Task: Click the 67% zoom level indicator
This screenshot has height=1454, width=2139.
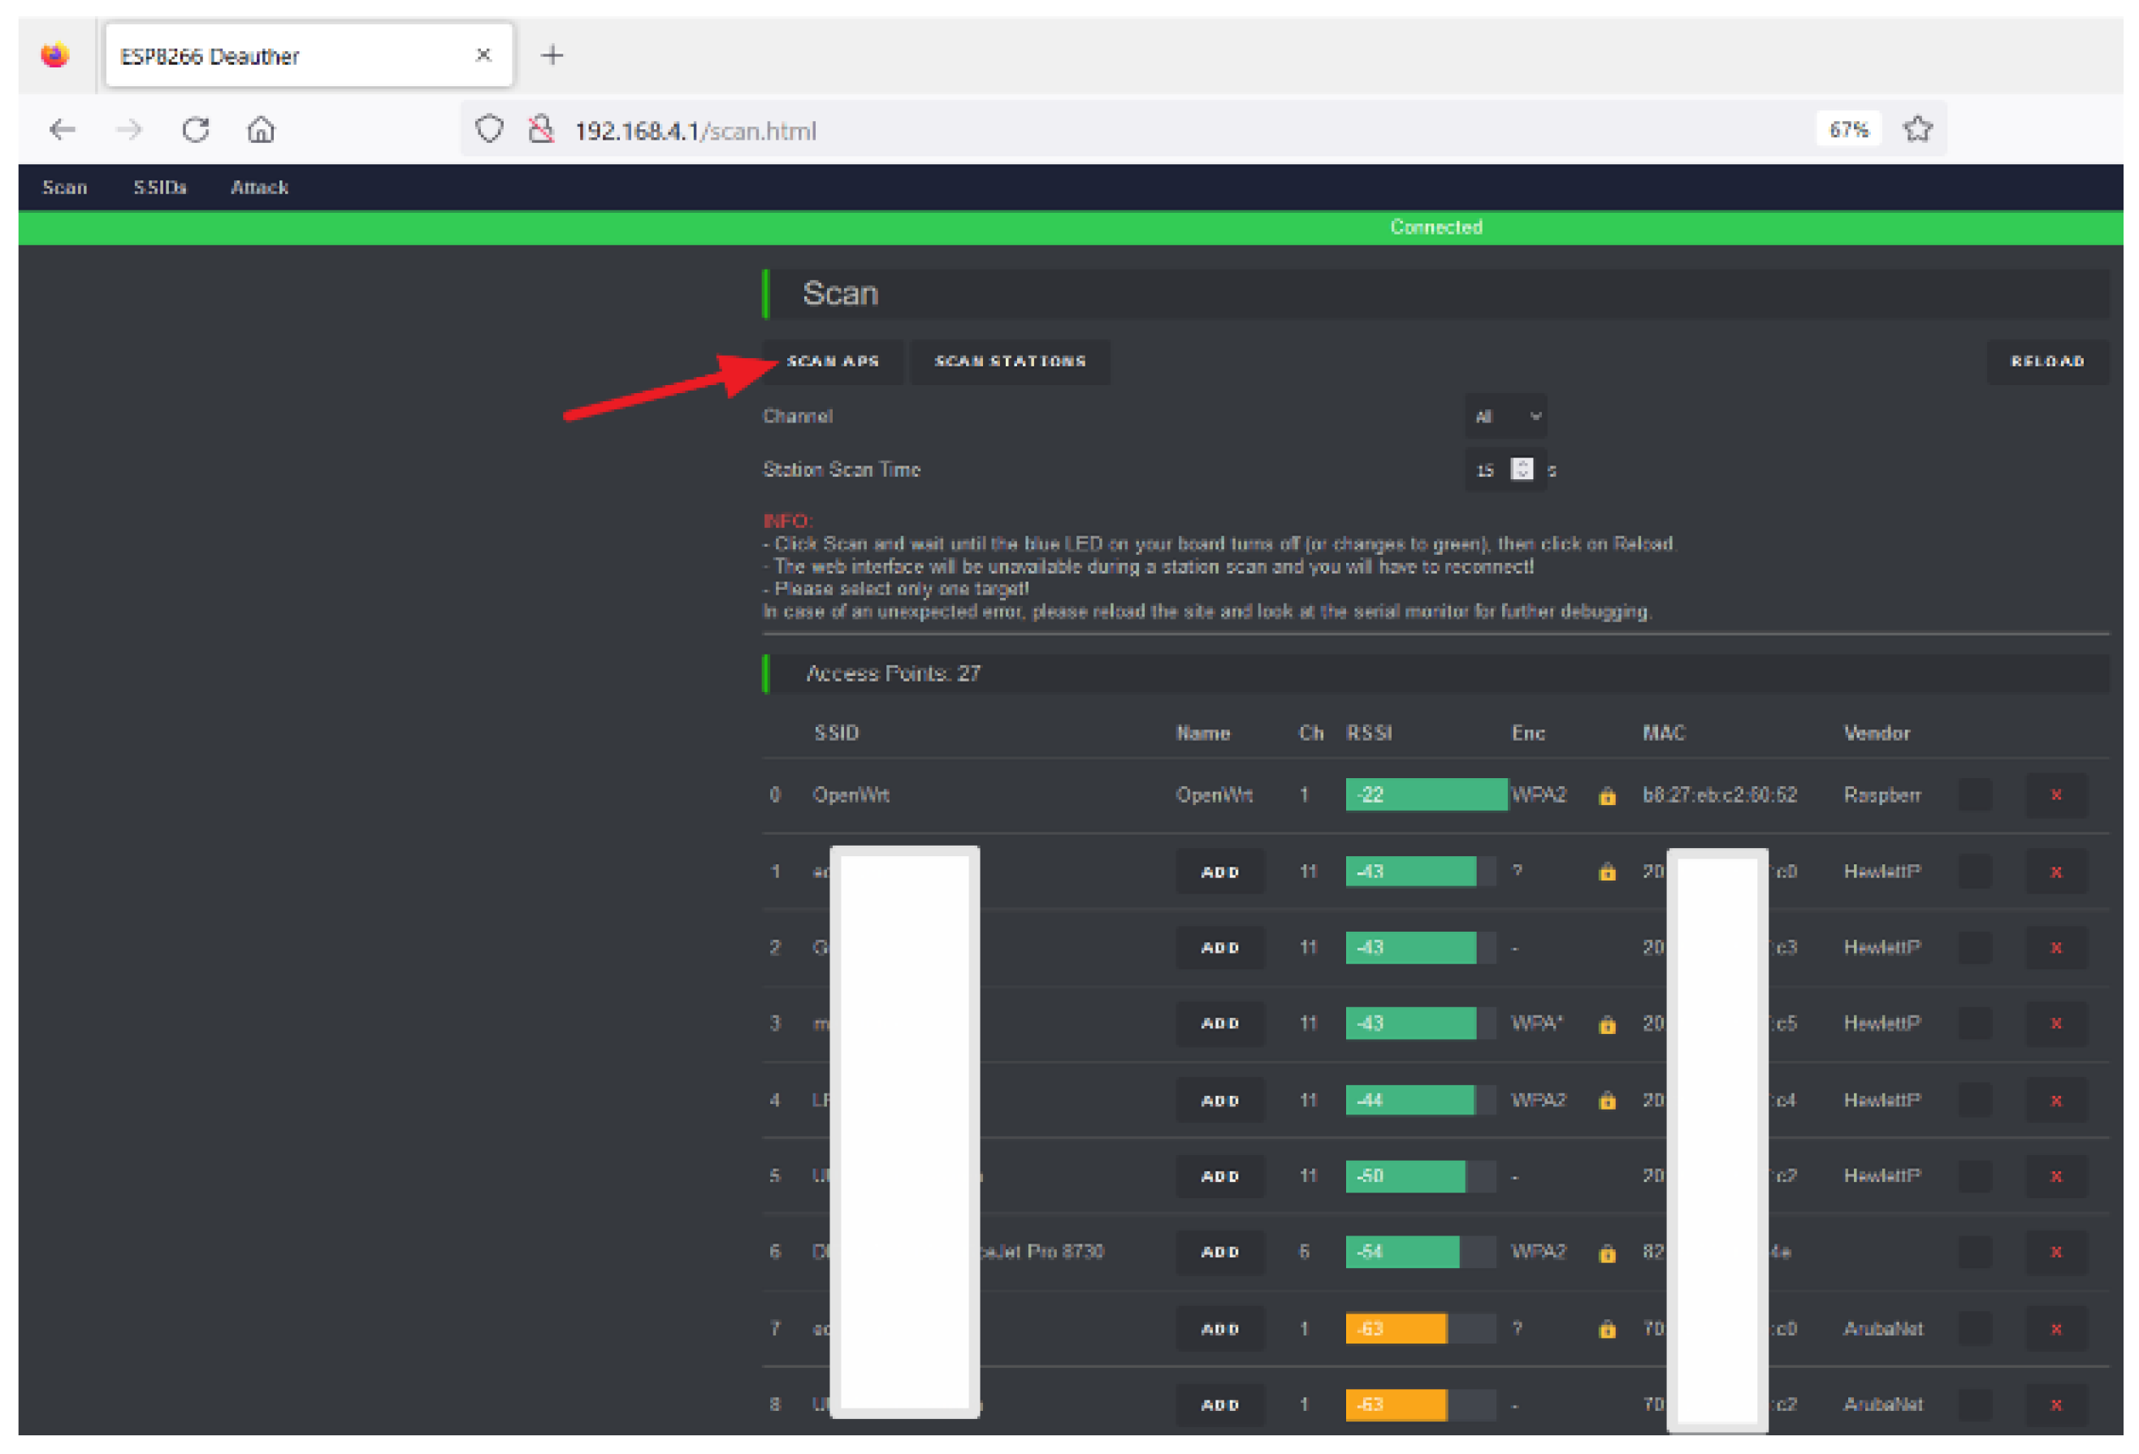Action: pos(1848,130)
